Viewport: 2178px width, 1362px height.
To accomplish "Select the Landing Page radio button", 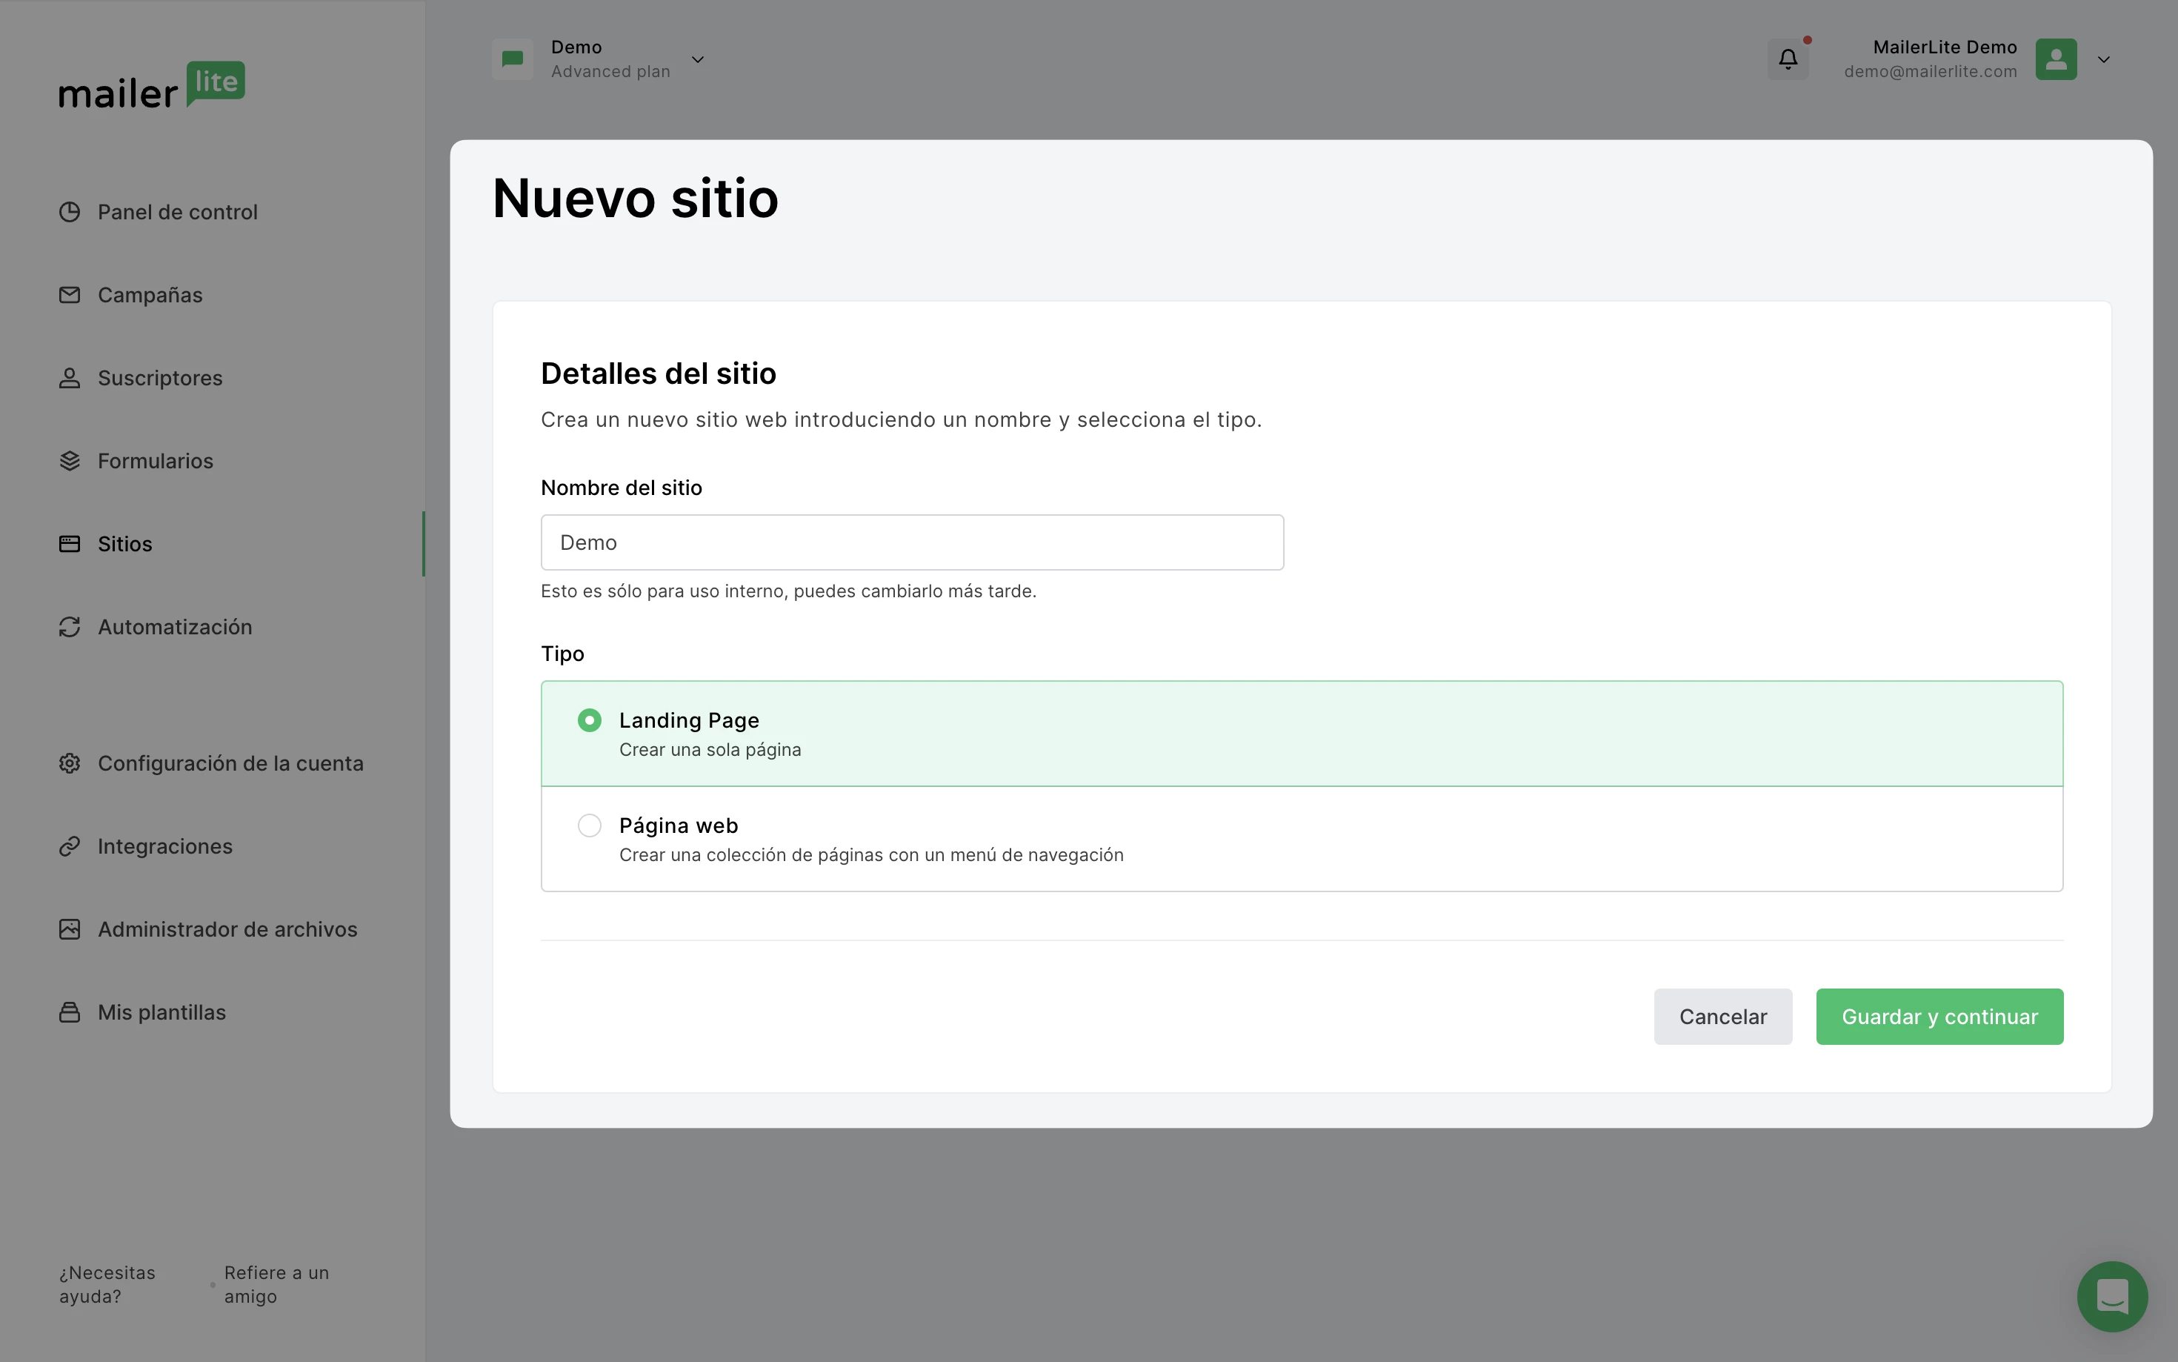I will (x=589, y=720).
